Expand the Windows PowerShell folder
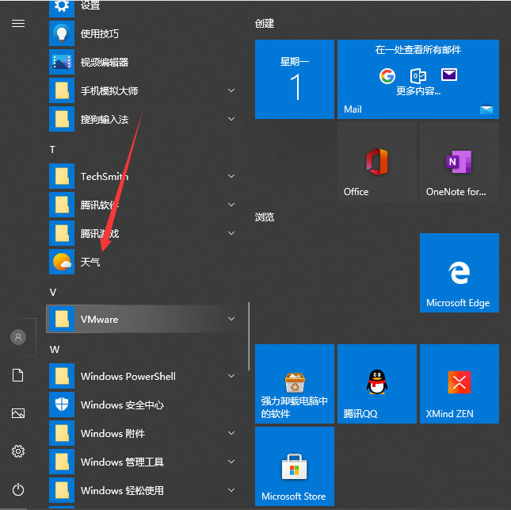 [x=231, y=376]
